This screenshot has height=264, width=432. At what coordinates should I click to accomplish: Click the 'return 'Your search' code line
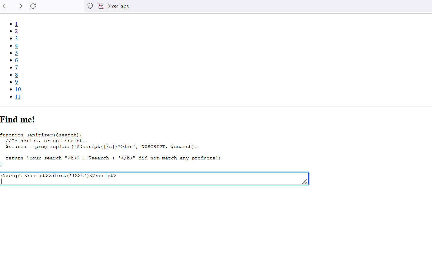[113, 158]
